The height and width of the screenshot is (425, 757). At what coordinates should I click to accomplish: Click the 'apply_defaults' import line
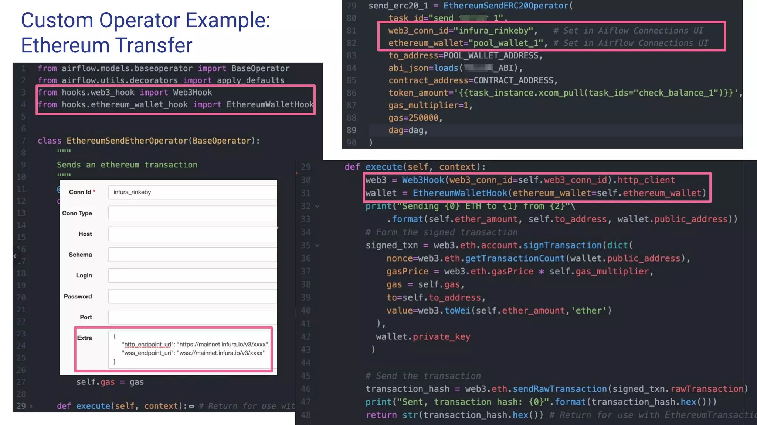pos(161,80)
